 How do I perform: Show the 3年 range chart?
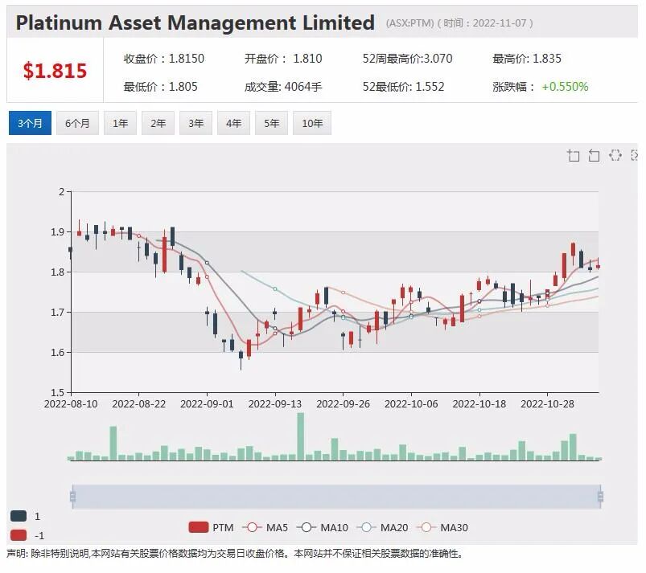click(195, 123)
